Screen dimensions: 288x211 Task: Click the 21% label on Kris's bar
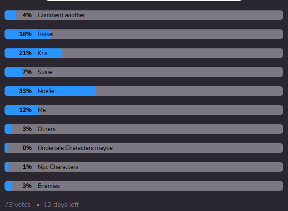(x=25, y=53)
